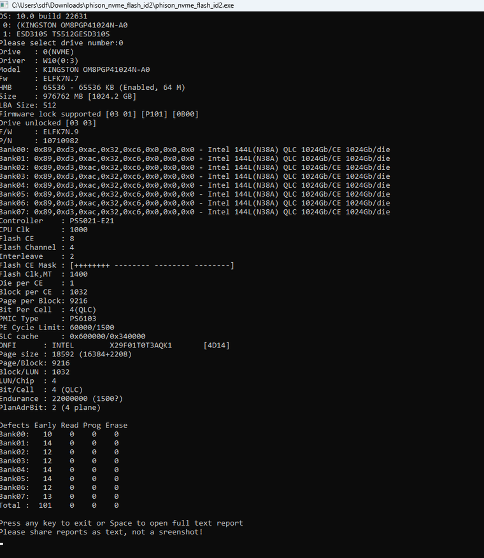The height and width of the screenshot is (558, 484).
Task: Click the SLC cache '0x600000/0x340000' line
Action: click(73, 337)
